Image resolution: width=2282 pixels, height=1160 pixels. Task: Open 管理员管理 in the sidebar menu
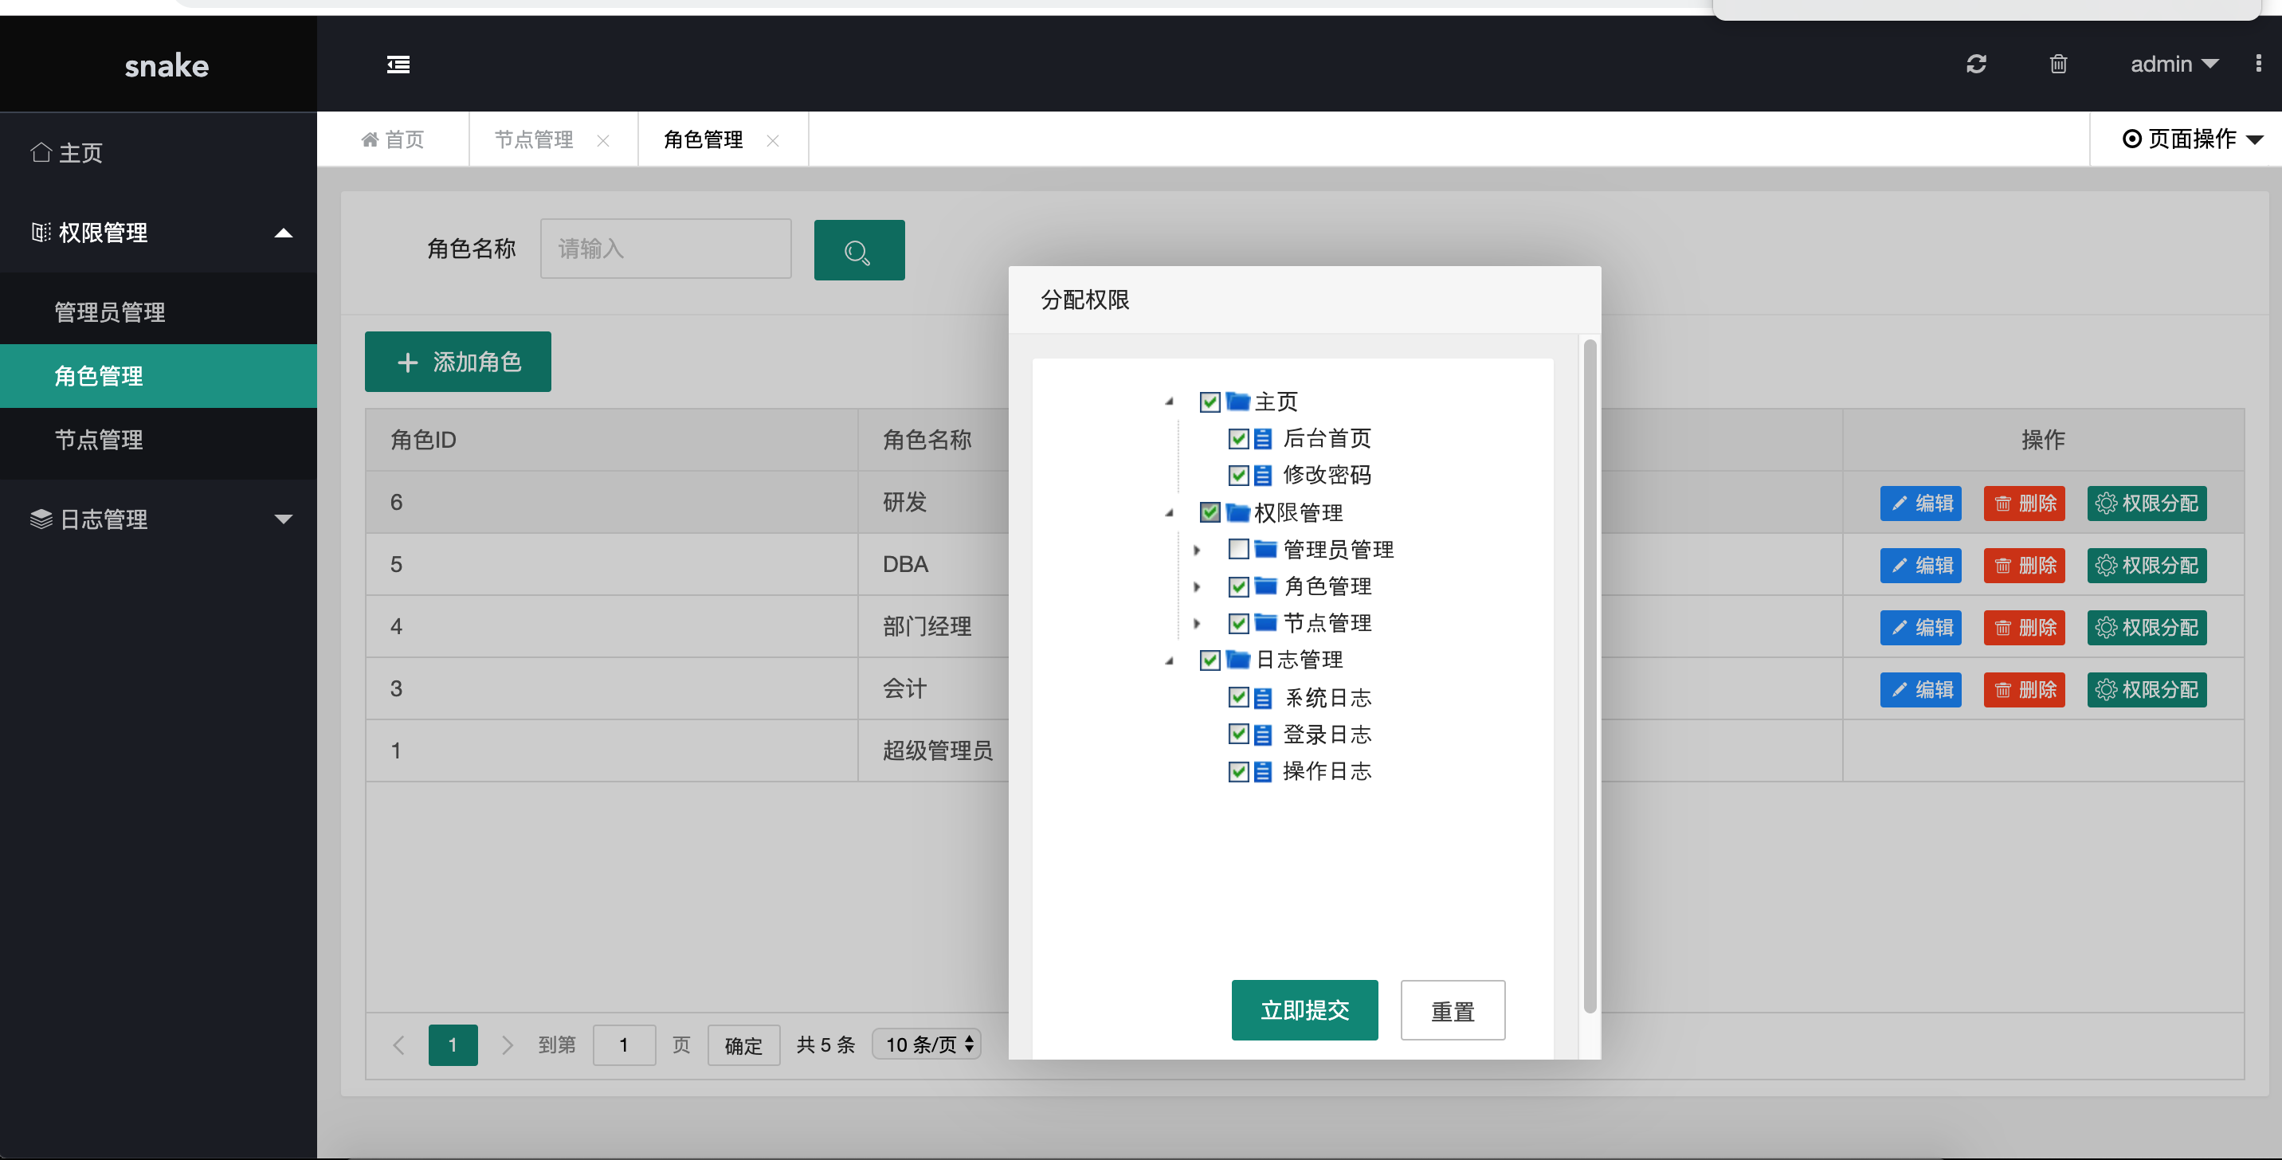[110, 312]
